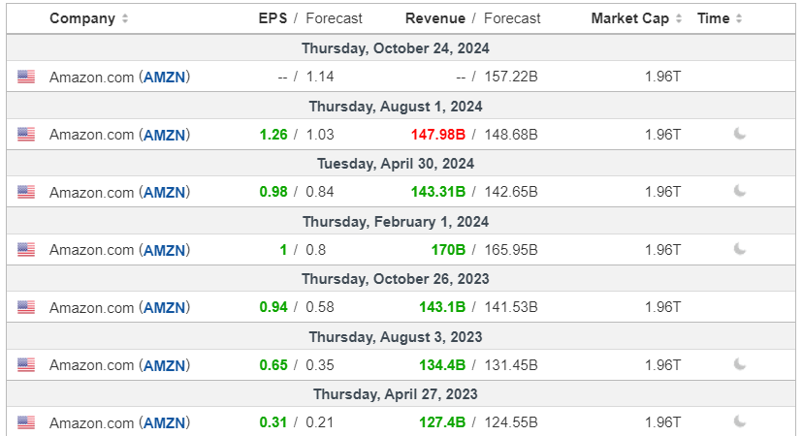The image size is (803, 436).
Task: Open the AMZN ticker link for April 30, 2024
Action: pos(165,192)
